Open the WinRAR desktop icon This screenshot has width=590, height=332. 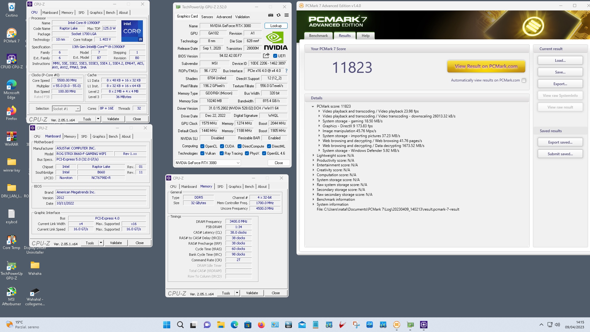coord(12,139)
